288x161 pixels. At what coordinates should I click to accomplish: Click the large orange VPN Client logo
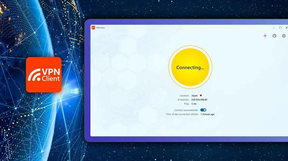(x=44, y=74)
